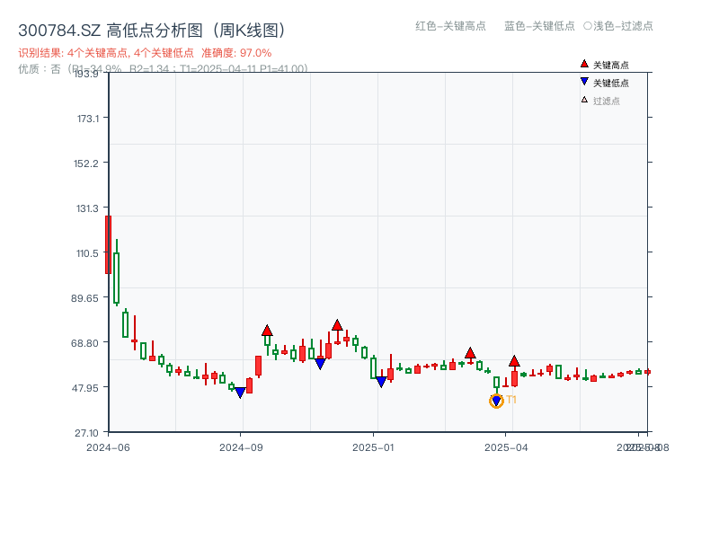Viewport: 719px width, 539px height.
Task: Select the red triangle marker above the September peak
Action: (267, 331)
